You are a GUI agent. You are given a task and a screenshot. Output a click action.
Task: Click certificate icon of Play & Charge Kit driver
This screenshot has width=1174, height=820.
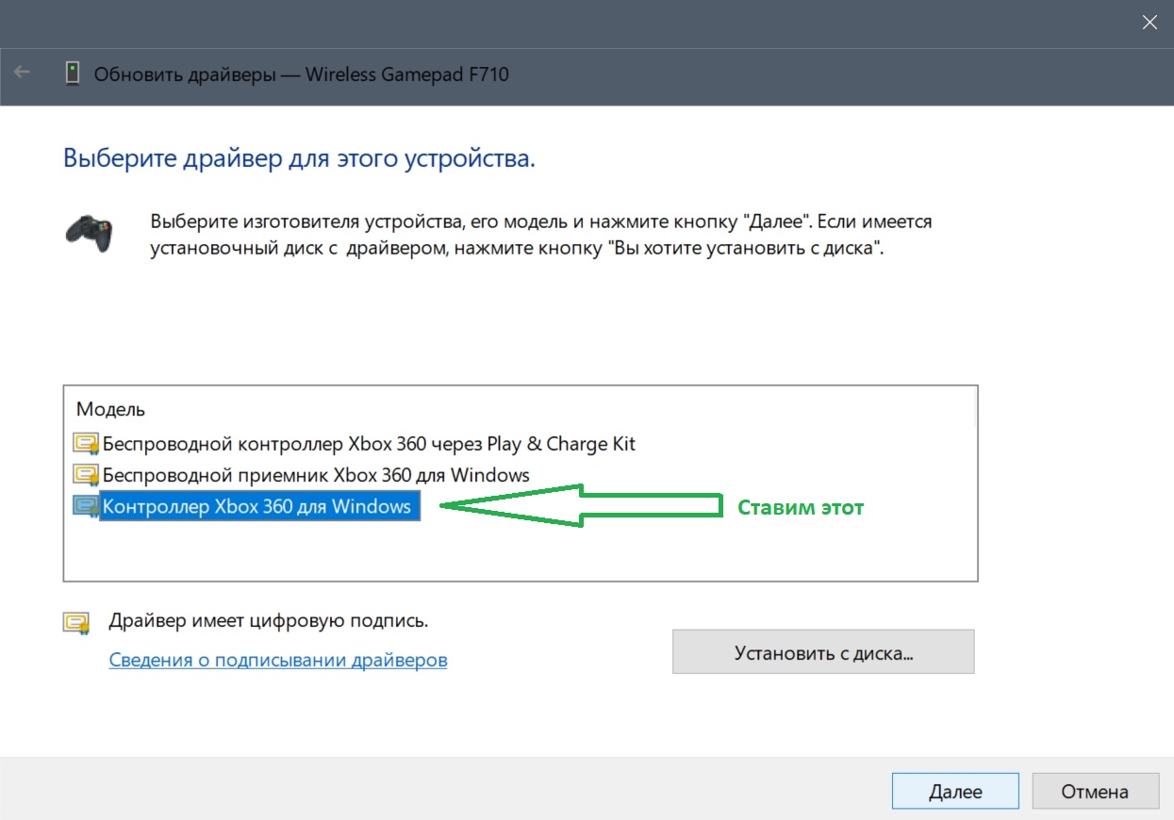tap(86, 443)
